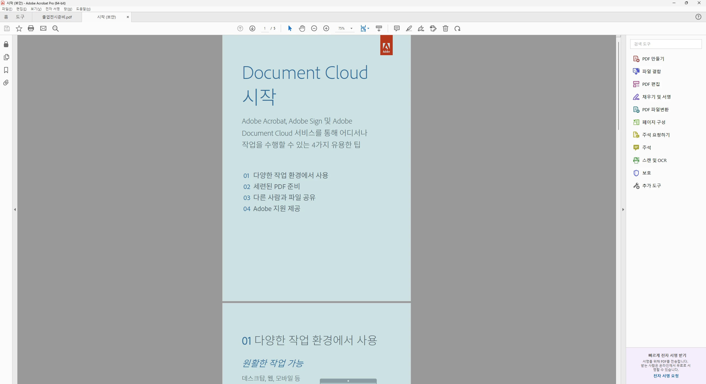Viewport: 706px width, 384px height.
Task: Go to next page arrow
Action: (252, 28)
